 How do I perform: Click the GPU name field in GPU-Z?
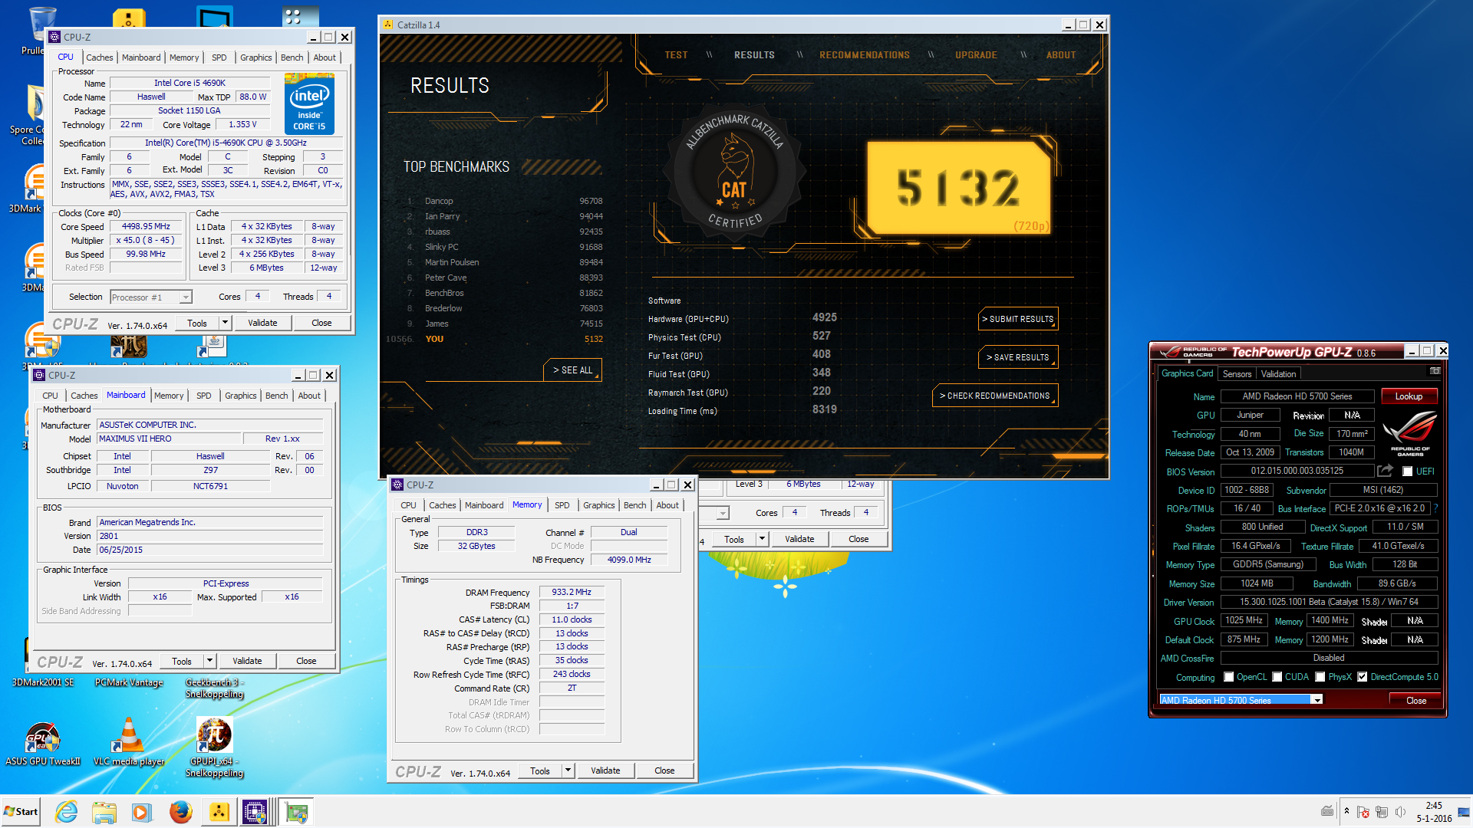[x=1297, y=396]
